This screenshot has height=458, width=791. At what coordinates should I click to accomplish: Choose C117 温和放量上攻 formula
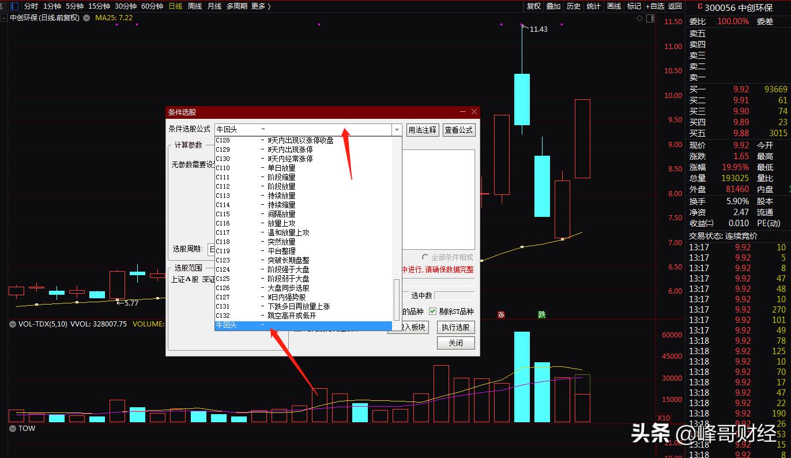click(x=303, y=232)
